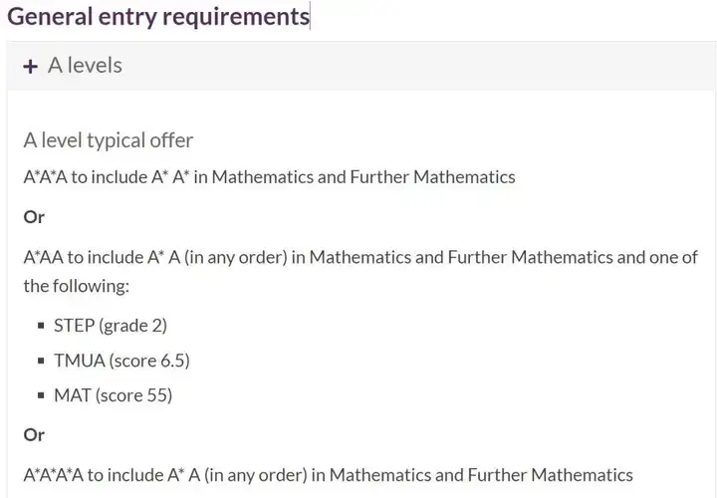Click the A*A*A to include A* A* line
Screen dimensions: 717x498
[269, 177]
